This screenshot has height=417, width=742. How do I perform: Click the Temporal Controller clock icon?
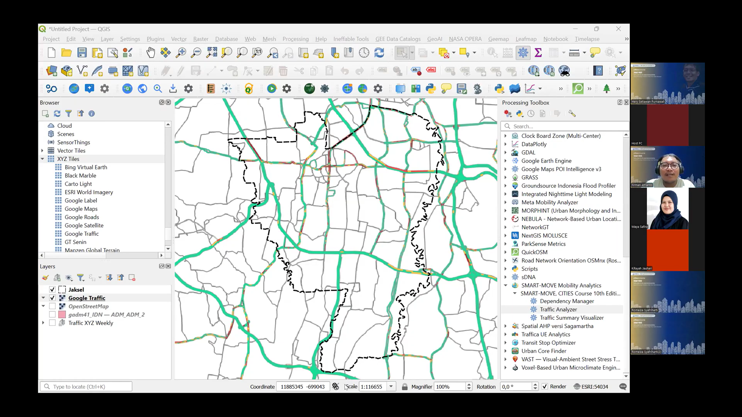tap(364, 53)
